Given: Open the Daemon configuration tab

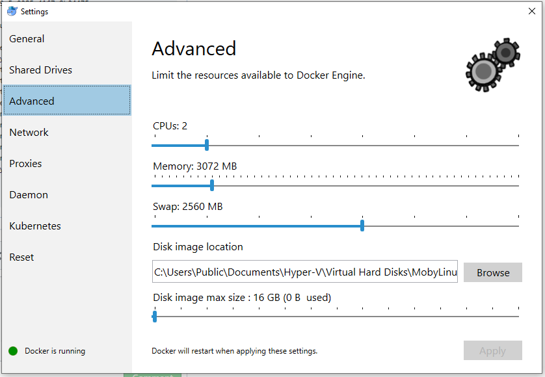Looking at the screenshot, I should [67, 195].
